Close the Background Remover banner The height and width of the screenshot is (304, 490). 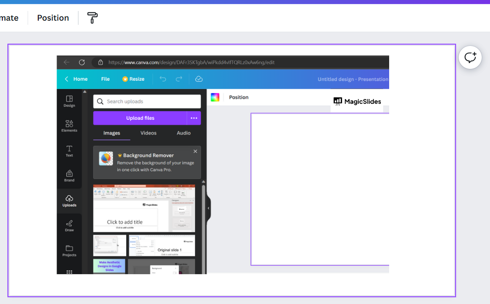[195, 152]
